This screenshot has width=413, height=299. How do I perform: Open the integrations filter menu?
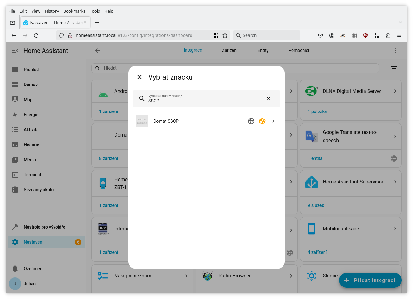[x=394, y=68]
